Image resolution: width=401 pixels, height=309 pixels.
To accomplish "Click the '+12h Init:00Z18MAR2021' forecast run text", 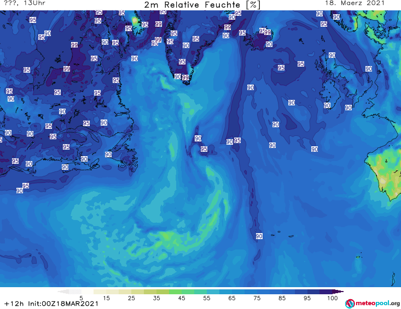I will (51, 304).
